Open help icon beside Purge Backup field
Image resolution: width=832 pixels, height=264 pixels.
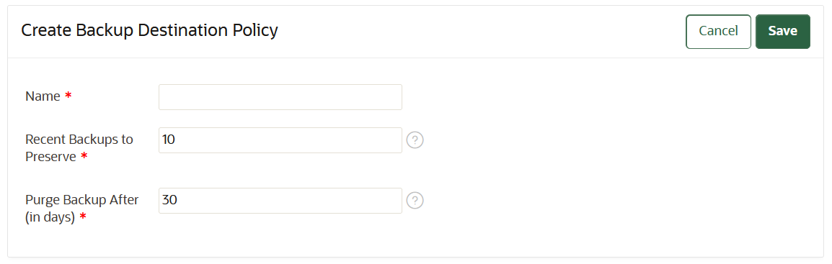click(415, 201)
